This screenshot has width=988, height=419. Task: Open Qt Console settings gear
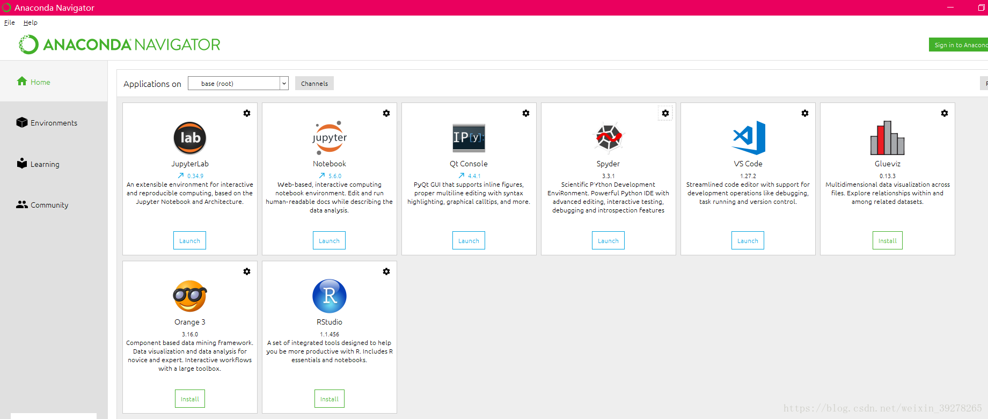point(526,113)
